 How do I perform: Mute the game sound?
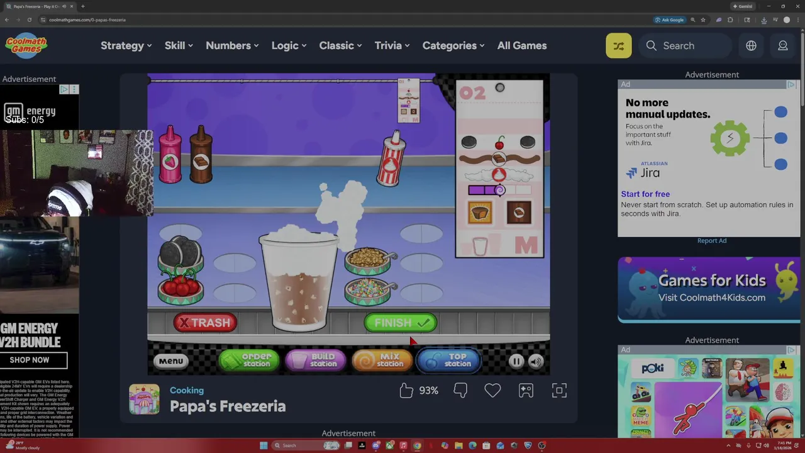(x=535, y=361)
